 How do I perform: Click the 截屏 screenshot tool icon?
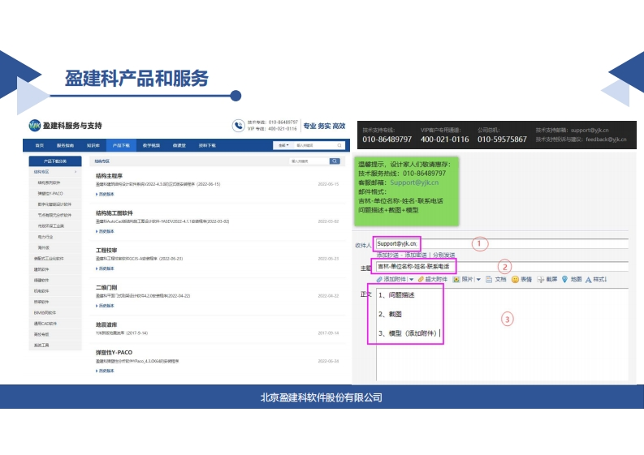tap(541, 279)
